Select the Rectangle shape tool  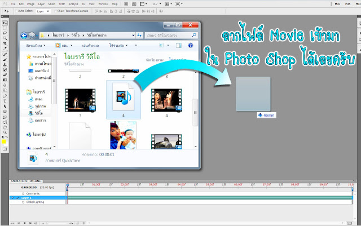click(x=5, y=111)
